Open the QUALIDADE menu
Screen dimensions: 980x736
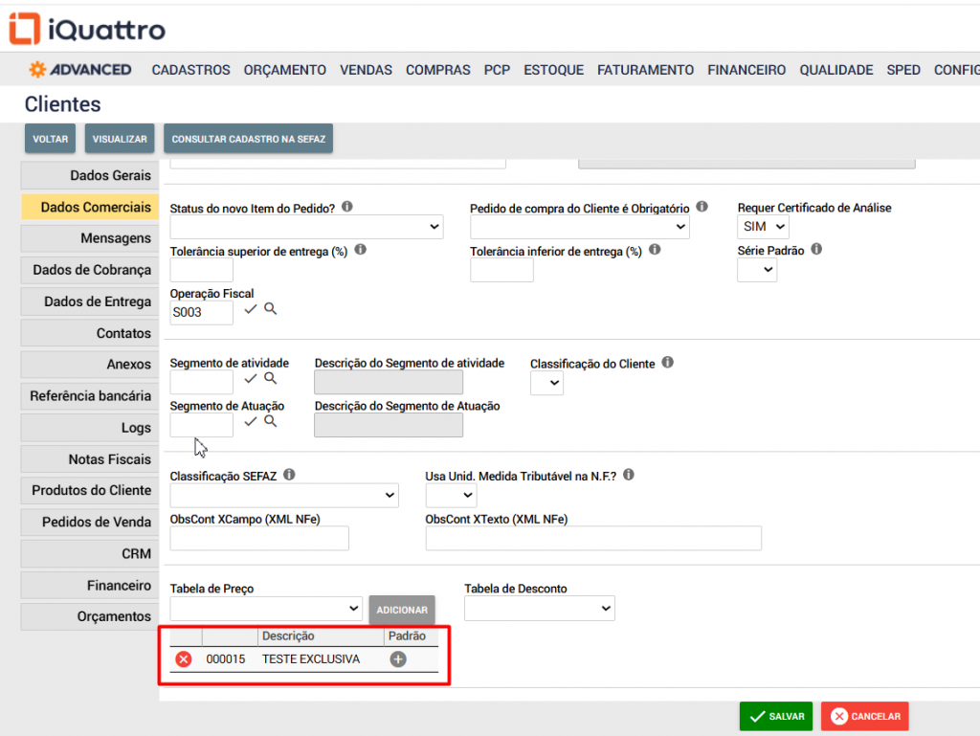click(836, 70)
